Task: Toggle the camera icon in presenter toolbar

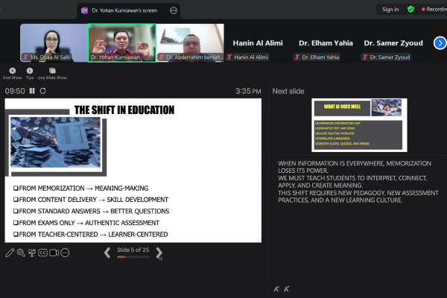Action: point(54,253)
